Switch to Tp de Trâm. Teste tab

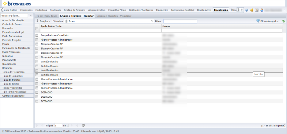click(x=47, y=16)
